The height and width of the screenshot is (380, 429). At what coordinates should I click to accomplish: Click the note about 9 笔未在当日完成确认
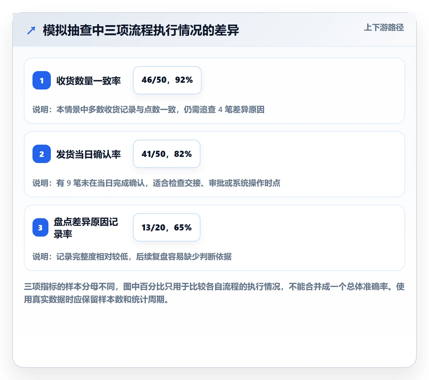[x=156, y=183]
